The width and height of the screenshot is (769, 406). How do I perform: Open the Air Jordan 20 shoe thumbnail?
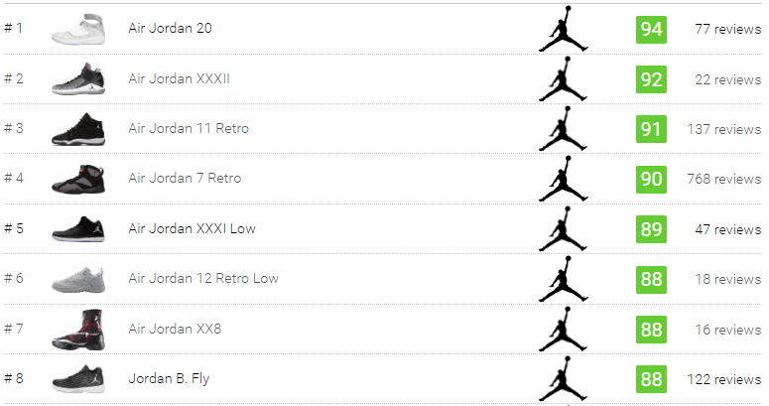coord(78,30)
